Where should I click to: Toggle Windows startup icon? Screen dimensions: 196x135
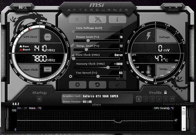39,99
